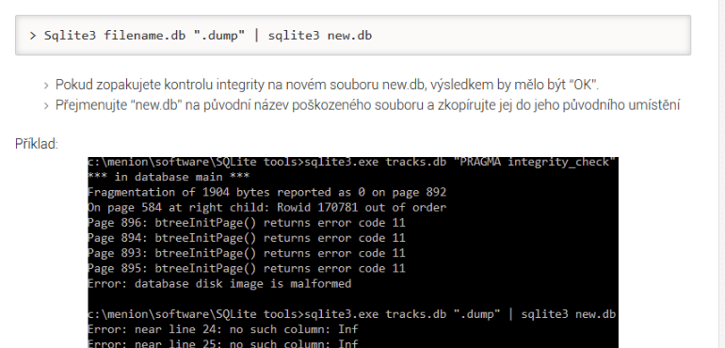Click the '>' prompt symbol in the code block
This screenshot has width=725, height=348.
point(32,36)
